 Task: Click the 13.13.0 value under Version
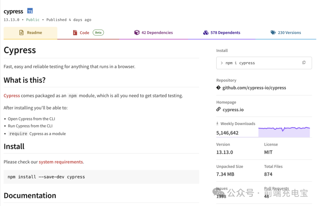(x=225, y=152)
